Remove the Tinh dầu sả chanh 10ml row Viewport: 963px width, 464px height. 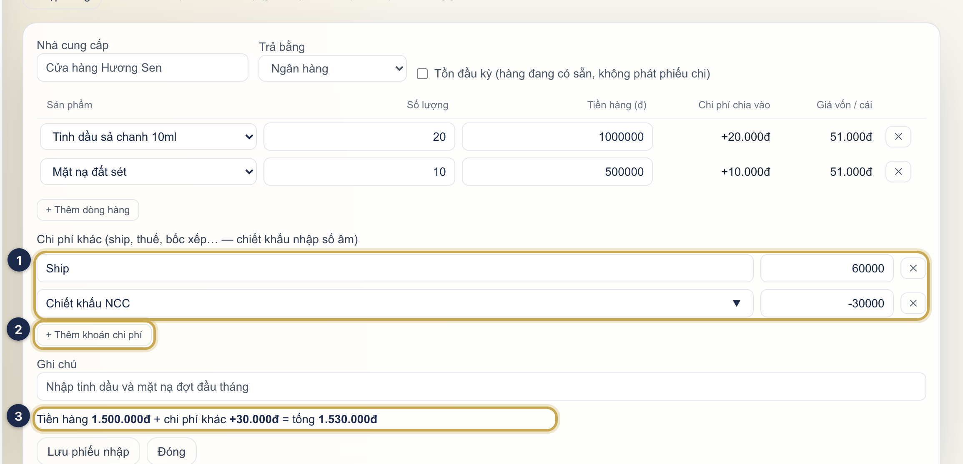[898, 137]
